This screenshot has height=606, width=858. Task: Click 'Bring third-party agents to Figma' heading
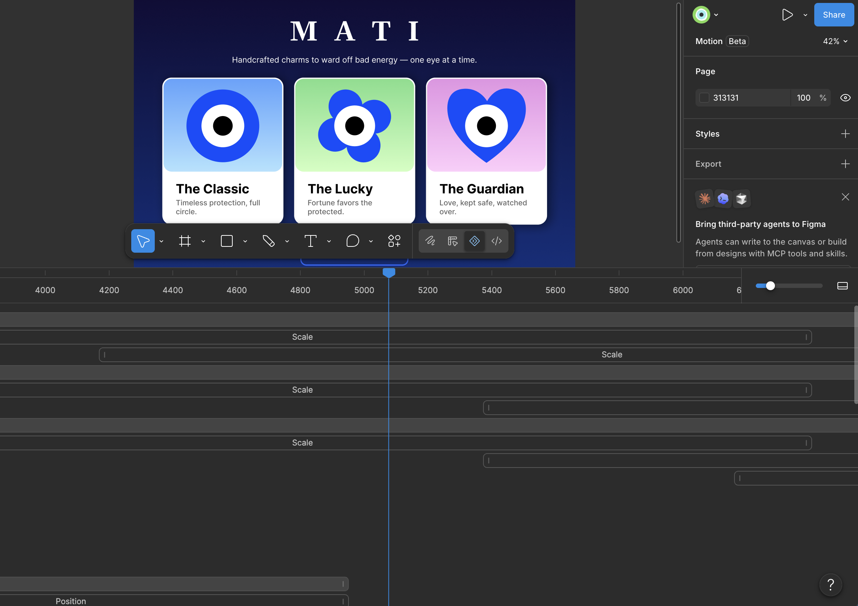click(760, 224)
